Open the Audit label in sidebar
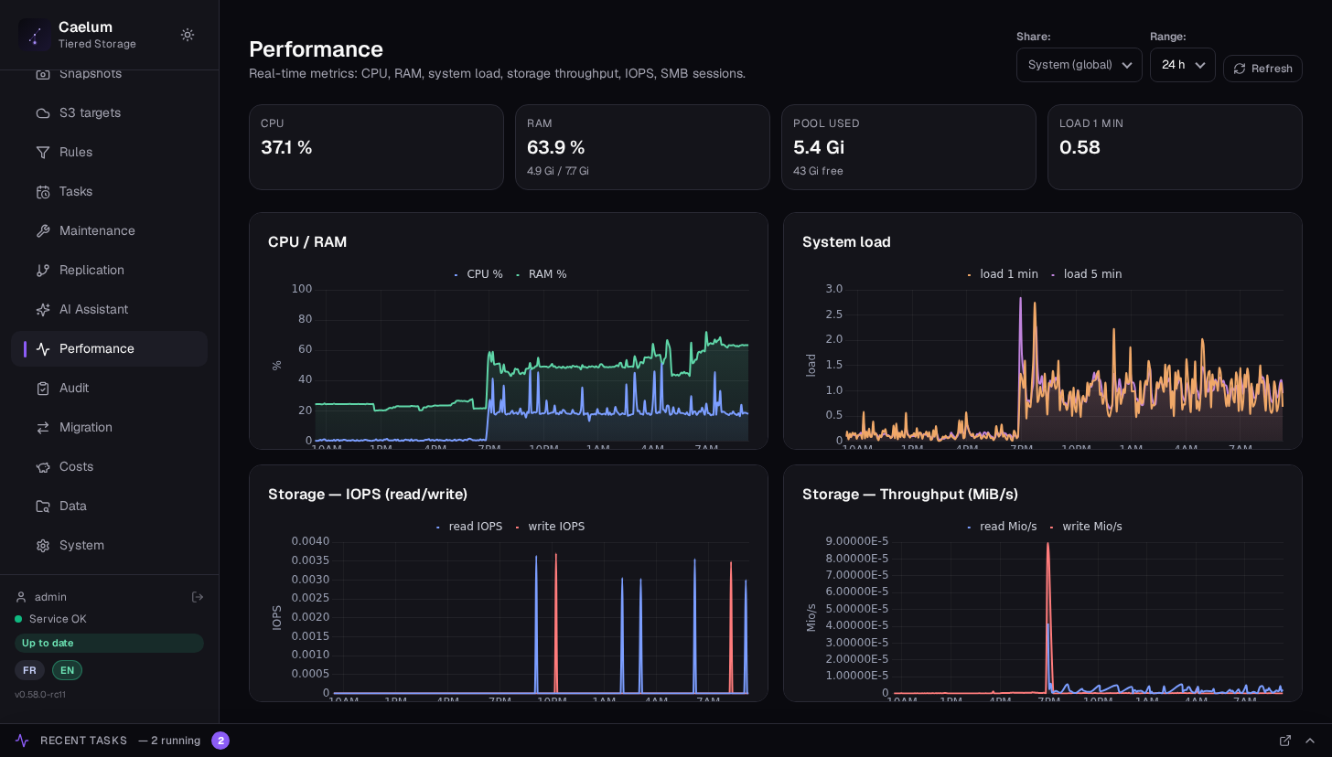The image size is (1332, 757). point(74,388)
